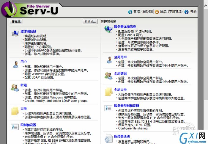Open the 管理: (服务器) toolbar item
208x144 pixels.
tap(143, 12)
